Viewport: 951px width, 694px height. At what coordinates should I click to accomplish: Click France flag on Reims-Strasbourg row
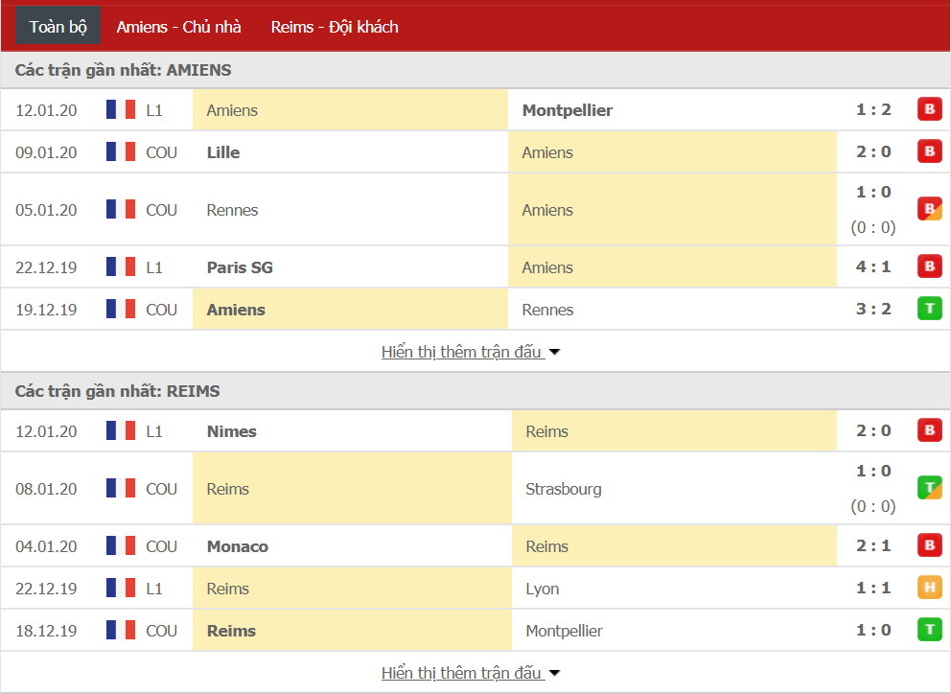[x=121, y=488]
